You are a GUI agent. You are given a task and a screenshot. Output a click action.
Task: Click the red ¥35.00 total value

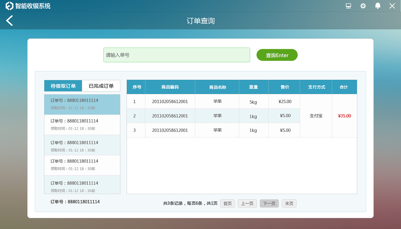(x=344, y=116)
